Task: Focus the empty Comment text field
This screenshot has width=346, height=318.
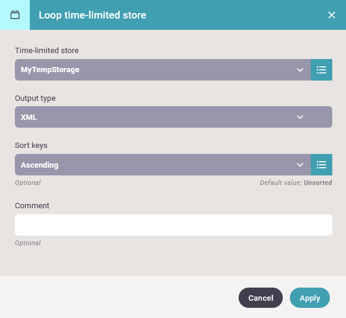Action: [x=174, y=225]
